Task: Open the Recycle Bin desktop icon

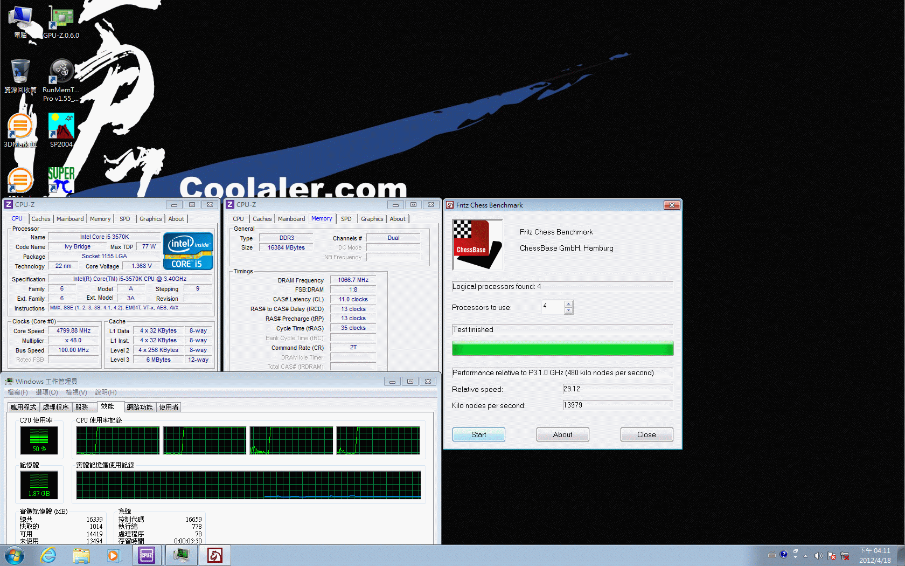Action: (20, 76)
